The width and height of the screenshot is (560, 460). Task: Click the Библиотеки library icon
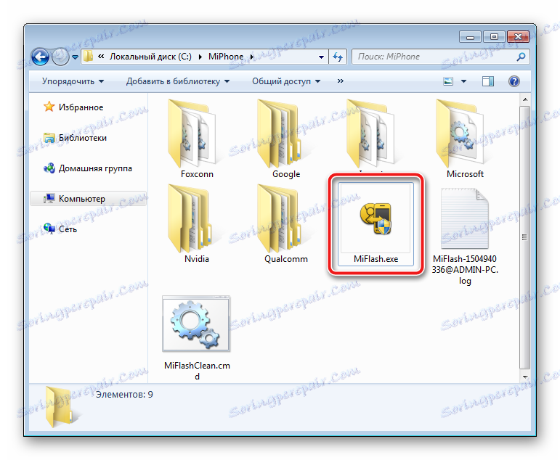49,137
